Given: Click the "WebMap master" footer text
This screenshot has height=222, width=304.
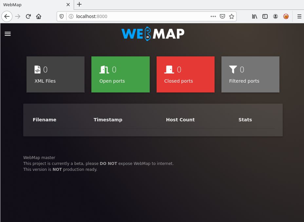Looking at the screenshot, I should coord(39,158).
